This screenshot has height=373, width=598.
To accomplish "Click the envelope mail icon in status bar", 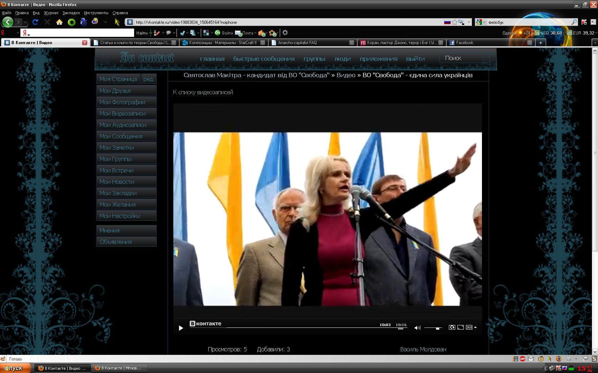I will tap(531, 359).
